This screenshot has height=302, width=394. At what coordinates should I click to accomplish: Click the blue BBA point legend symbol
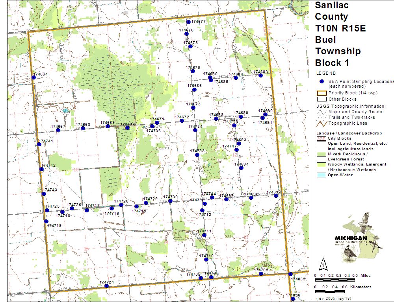(x=322, y=81)
